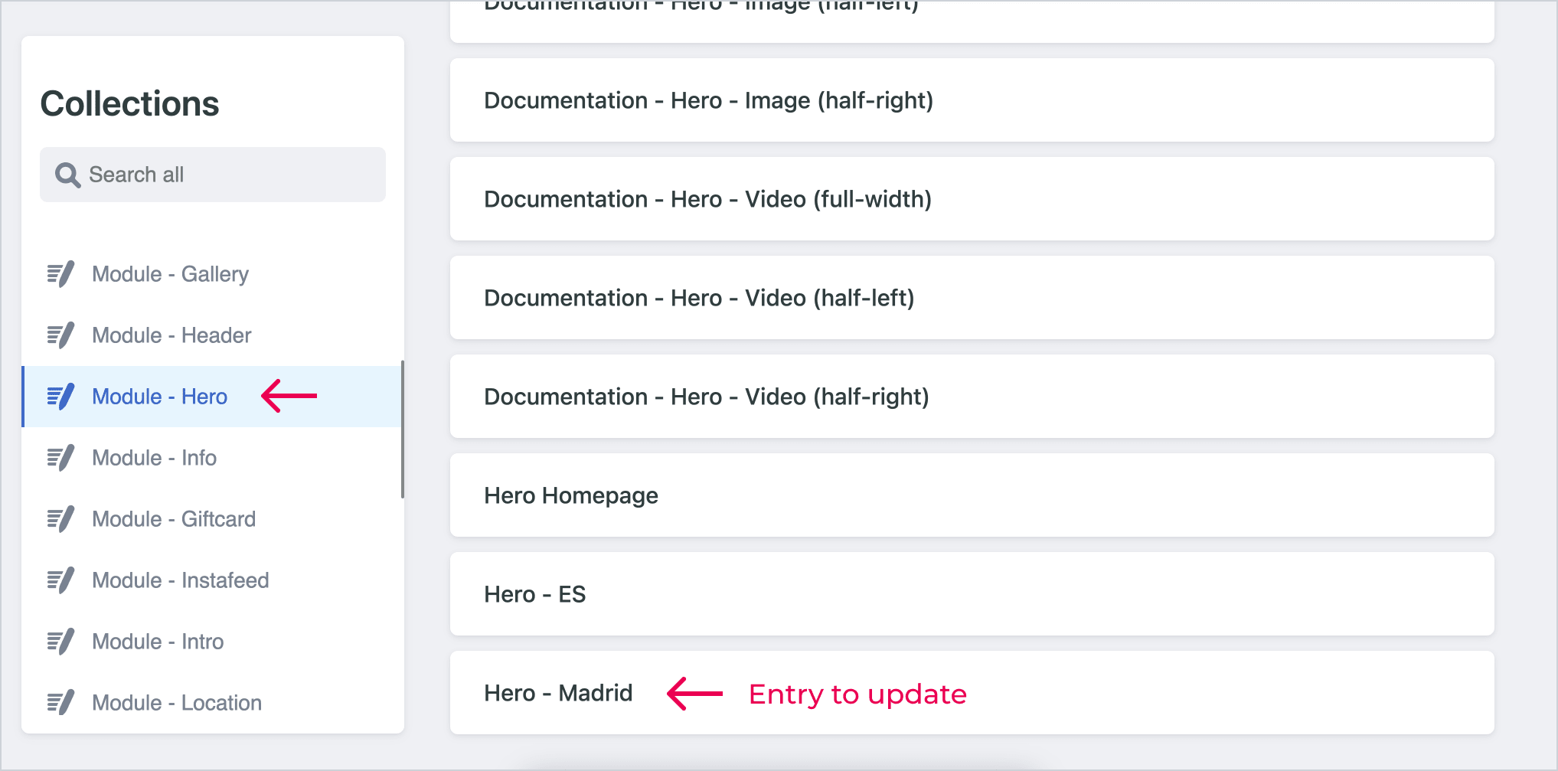Click the Module - Hero collection icon
Screen dimensions: 1558x771
pyautogui.click(x=60, y=397)
